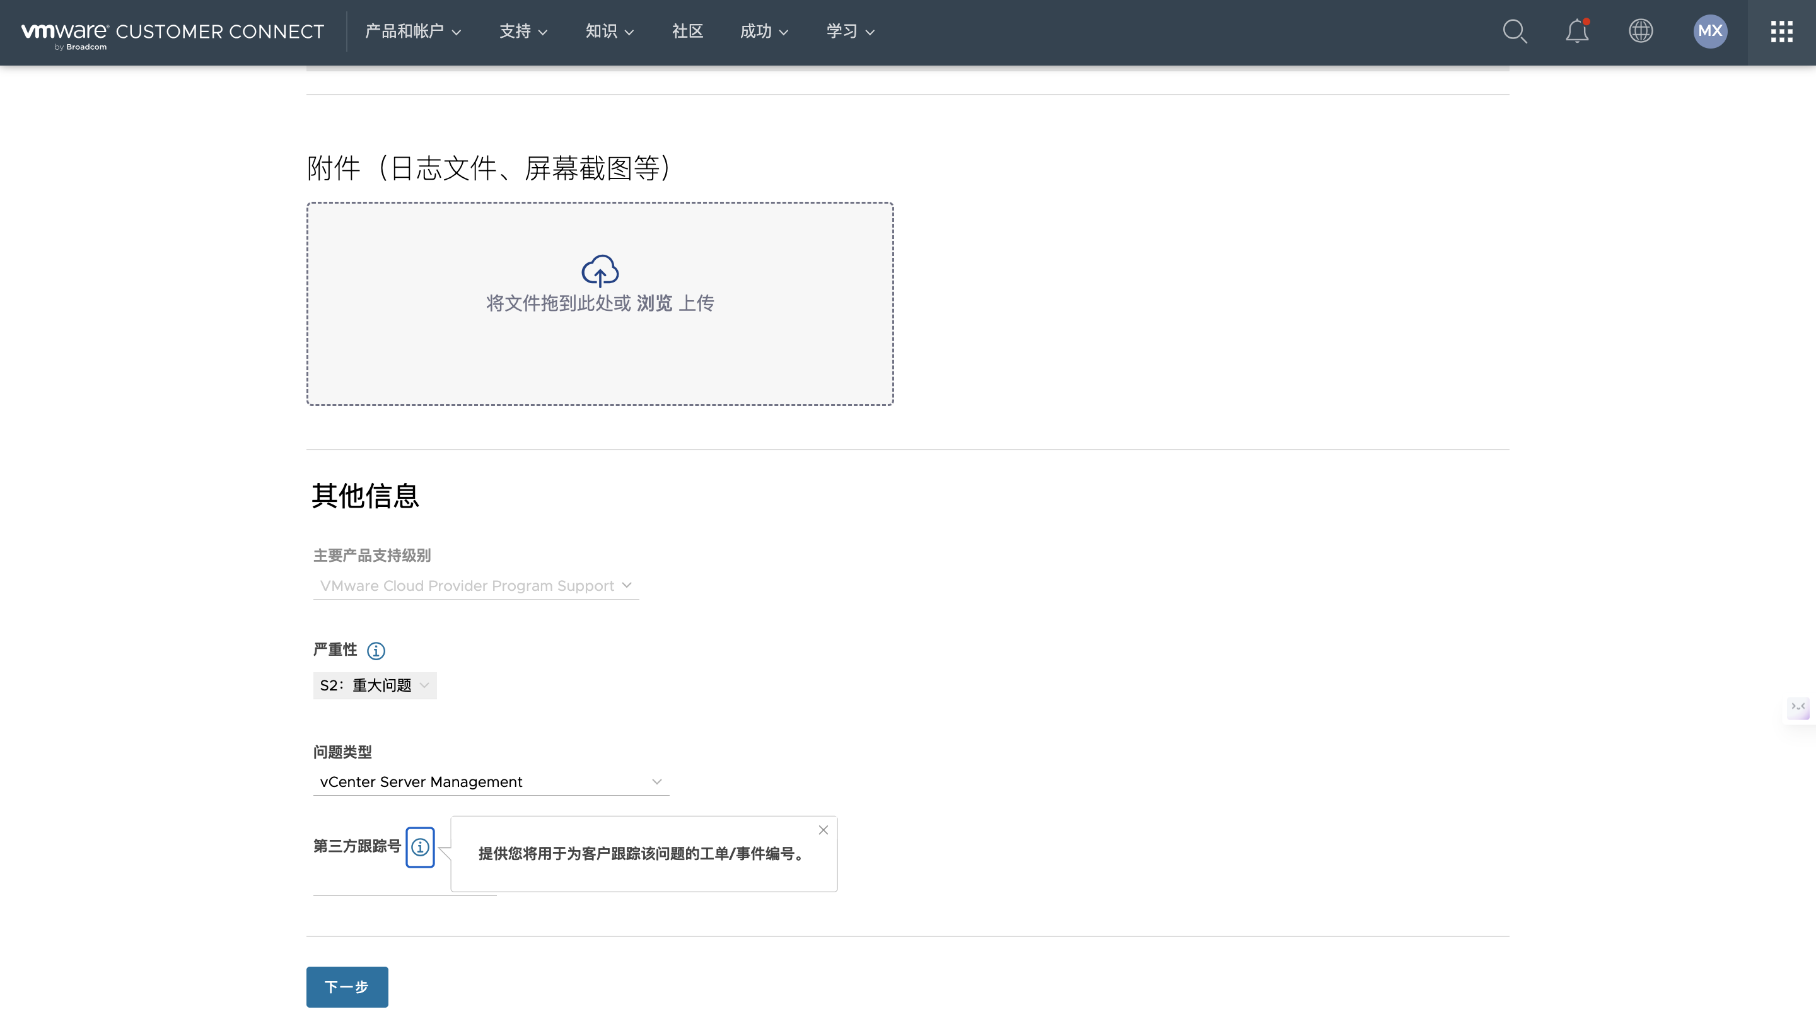Click the cloud upload icon
The image size is (1816, 1019).
pyautogui.click(x=600, y=271)
